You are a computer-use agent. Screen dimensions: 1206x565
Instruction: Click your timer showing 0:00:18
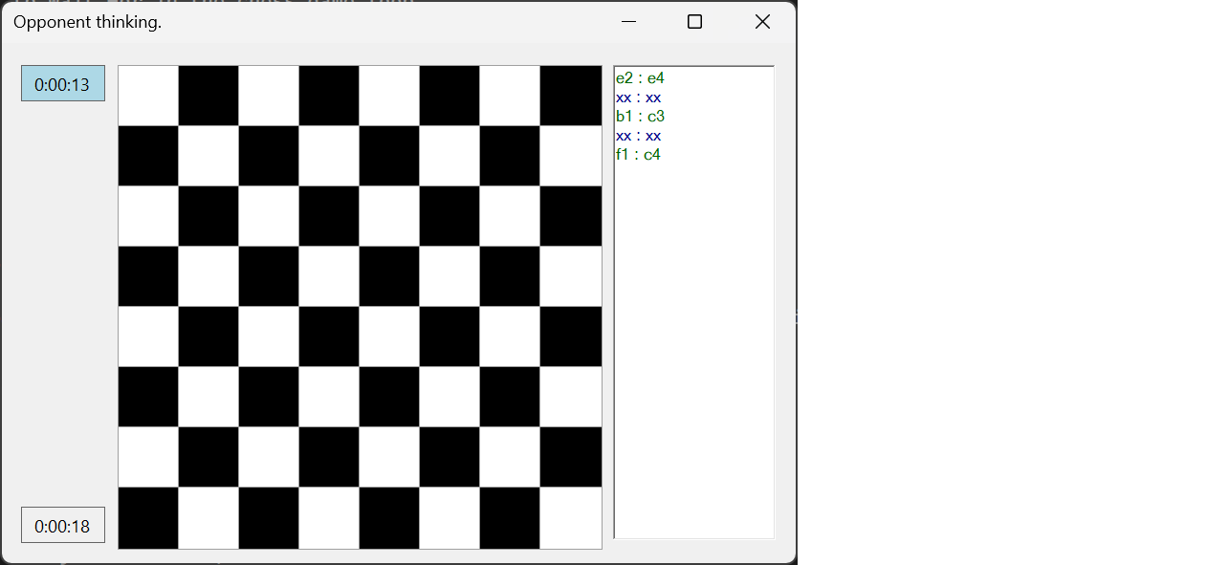62,524
